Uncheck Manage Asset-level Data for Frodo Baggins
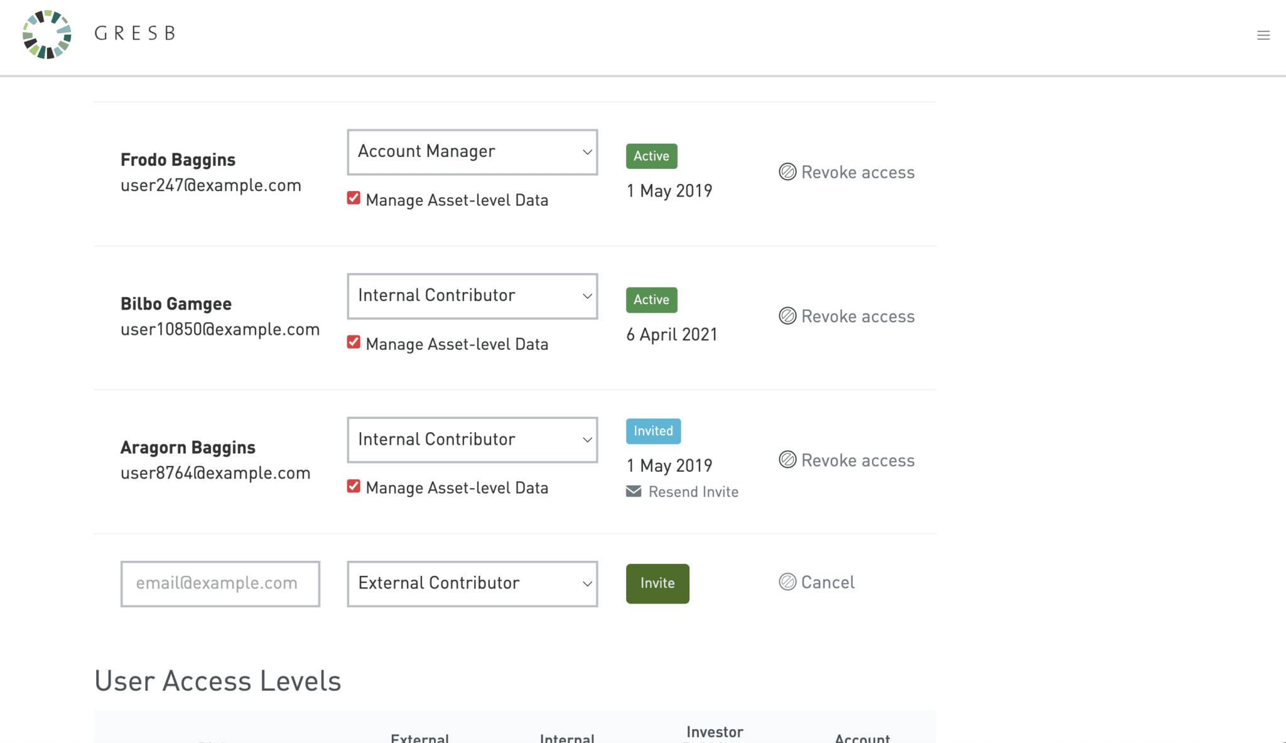Image resolution: width=1286 pixels, height=743 pixels. (354, 198)
